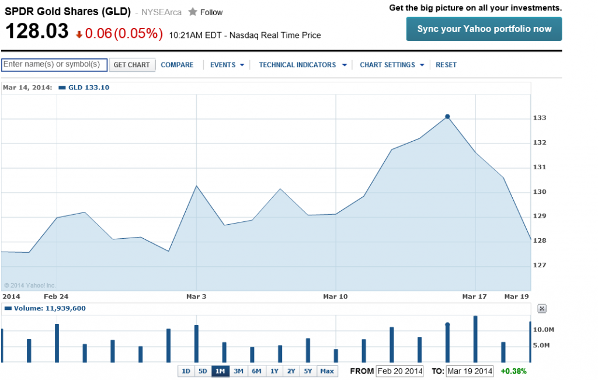Click the 133 price axis label
The width and height of the screenshot is (598, 380).
pyautogui.click(x=539, y=118)
